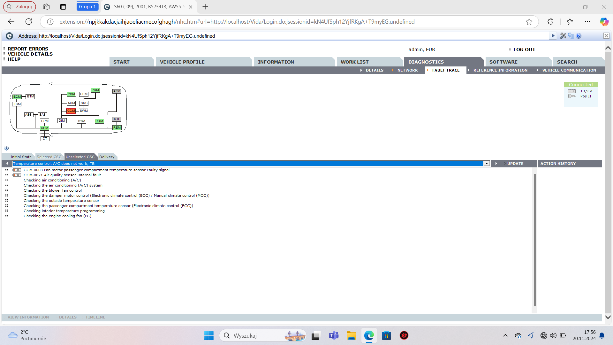Click the IE Tab tools wrench icon
This screenshot has height=345, width=613.
(x=563, y=36)
